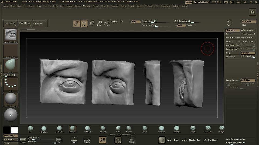Click the light direction sphere
This screenshot has height=145, width=259.
click(x=11, y=115)
